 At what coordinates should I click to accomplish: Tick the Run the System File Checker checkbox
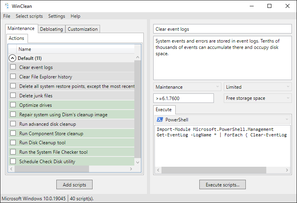click(x=13, y=152)
